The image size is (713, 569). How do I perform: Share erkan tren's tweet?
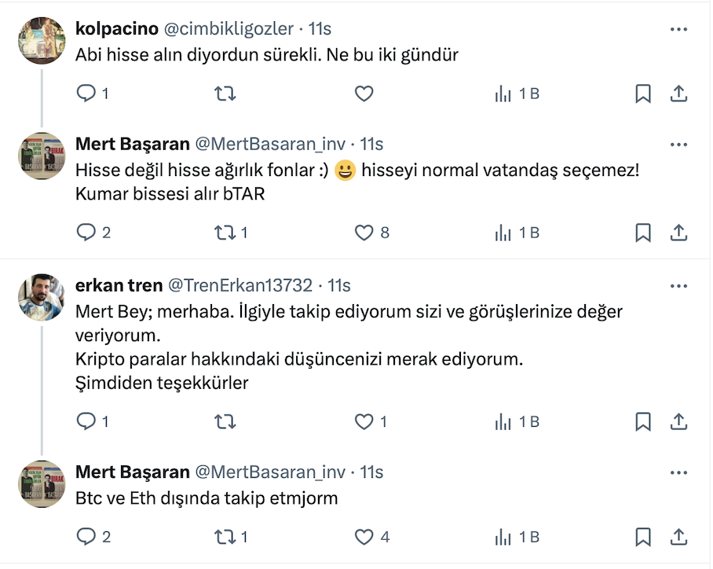pos(678,422)
